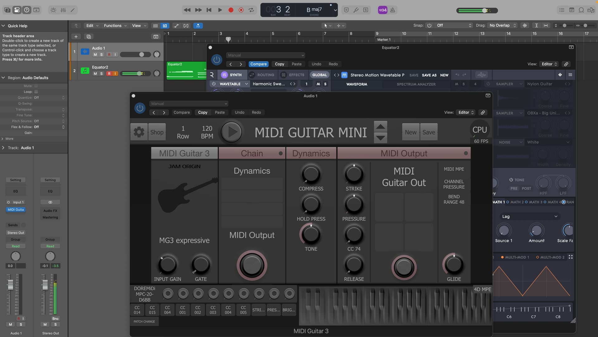Switch to the ROUTING tab in Equator2

click(x=262, y=75)
